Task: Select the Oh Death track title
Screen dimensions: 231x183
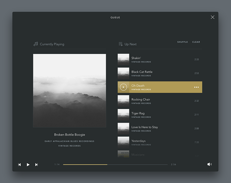Action: [x=138, y=86]
